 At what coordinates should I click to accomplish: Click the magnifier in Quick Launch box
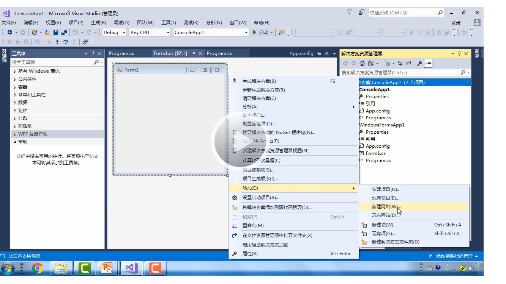(x=440, y=12)
